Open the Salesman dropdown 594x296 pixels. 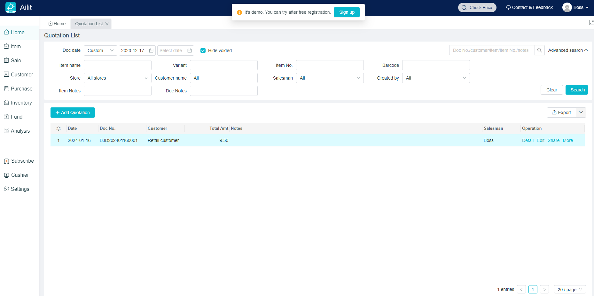pyautogui.click(x=330, y=78)
